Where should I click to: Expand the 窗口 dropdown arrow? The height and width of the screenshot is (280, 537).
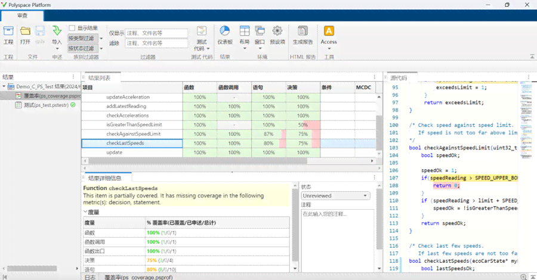pos(260,48)
